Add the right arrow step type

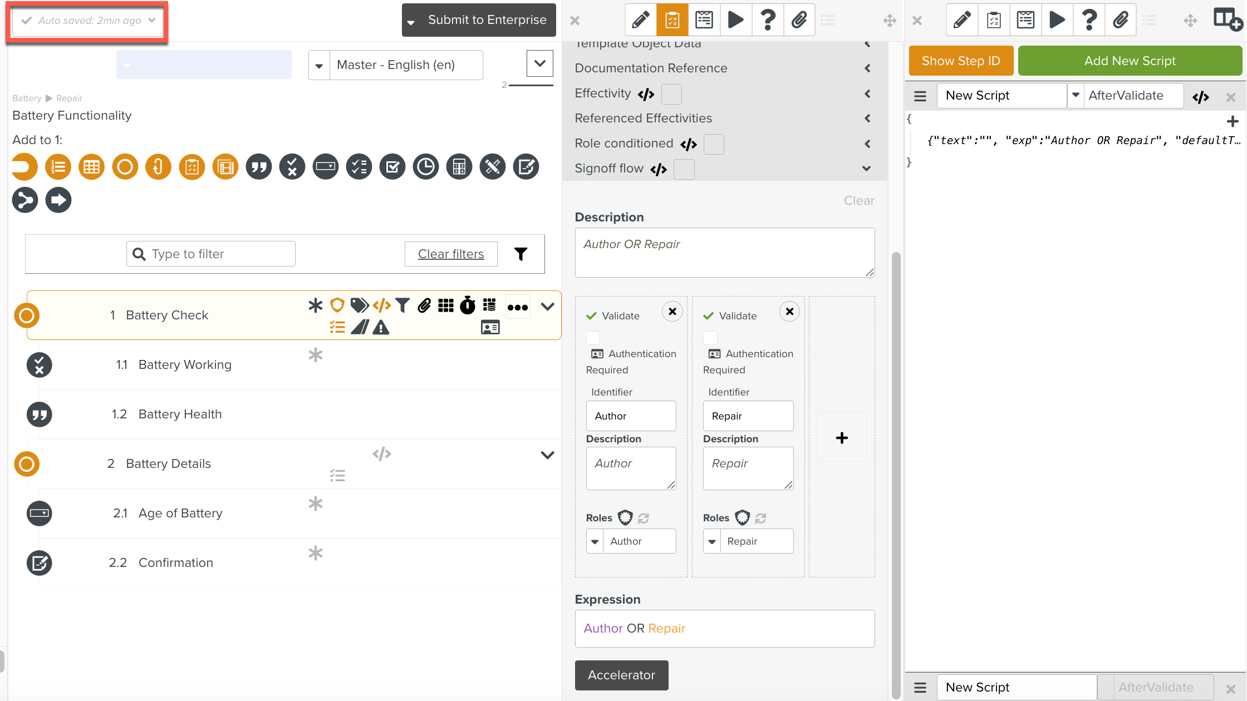coord(58,200)
